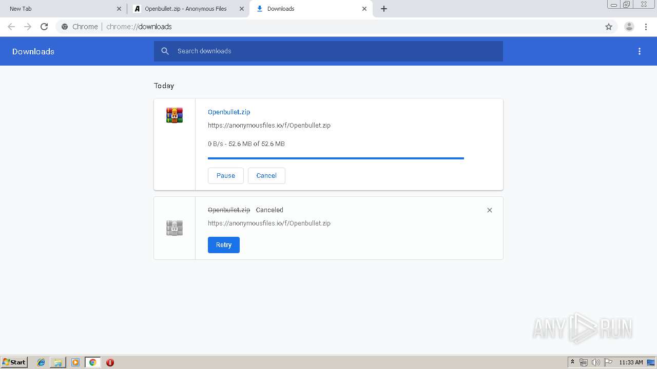The image size is (657, 369).
Task: Launch media player from taskbar
Action: pyautogui.click(x=75, y=362)
